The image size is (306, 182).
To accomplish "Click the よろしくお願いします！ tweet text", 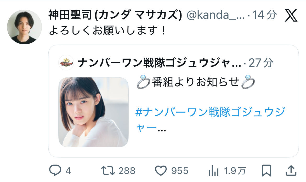I will pos(107,31).
